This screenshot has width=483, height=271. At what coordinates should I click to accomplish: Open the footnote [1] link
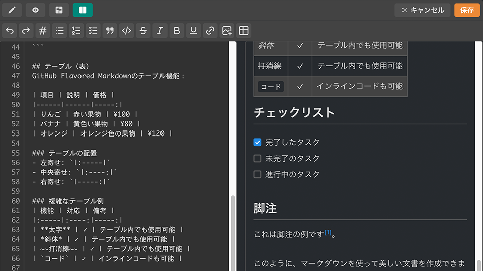[328, 232]
